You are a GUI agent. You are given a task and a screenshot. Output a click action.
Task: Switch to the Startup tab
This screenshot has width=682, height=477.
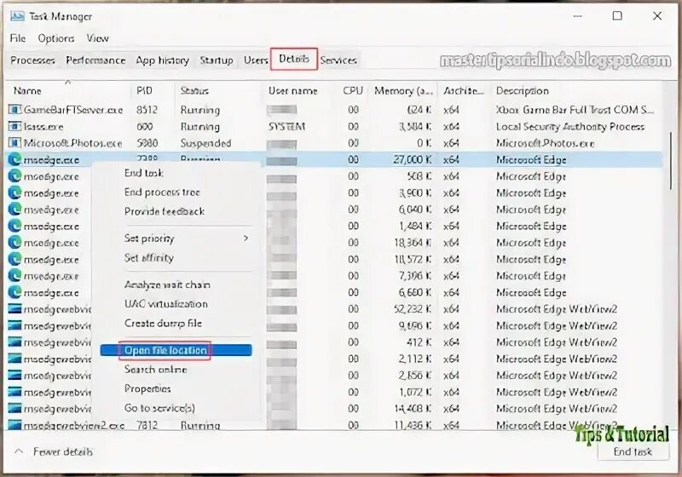tap(217, 60)
